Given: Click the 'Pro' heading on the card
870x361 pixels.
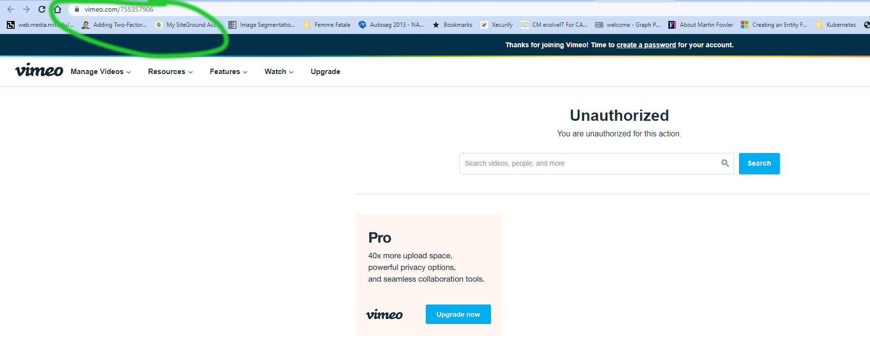Looking at the screenshot, I should [380, 238].
